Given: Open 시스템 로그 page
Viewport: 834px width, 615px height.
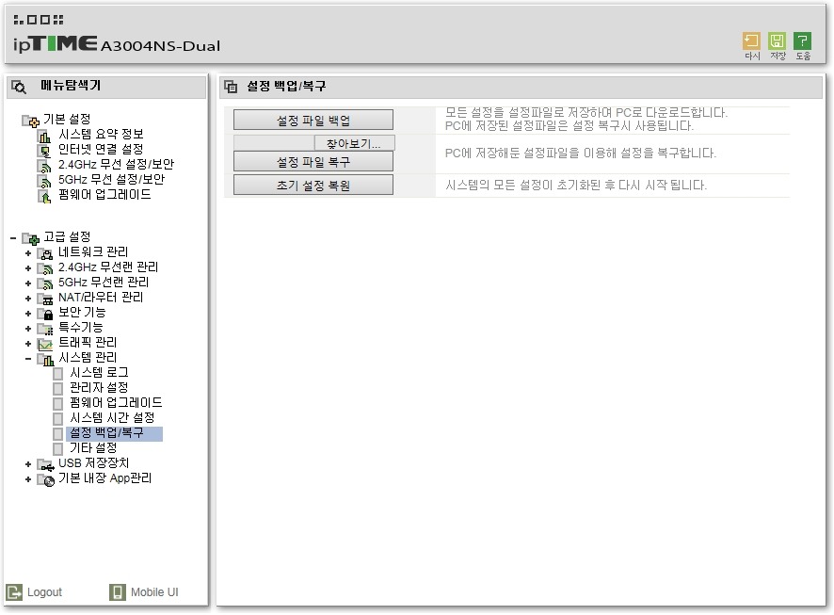Looking at the screenshot, I should (x=99, y=372).
